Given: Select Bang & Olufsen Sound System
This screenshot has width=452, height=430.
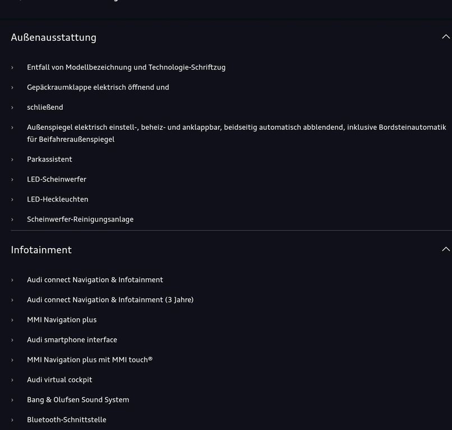Looking at the screenshot, I should 78,400.
